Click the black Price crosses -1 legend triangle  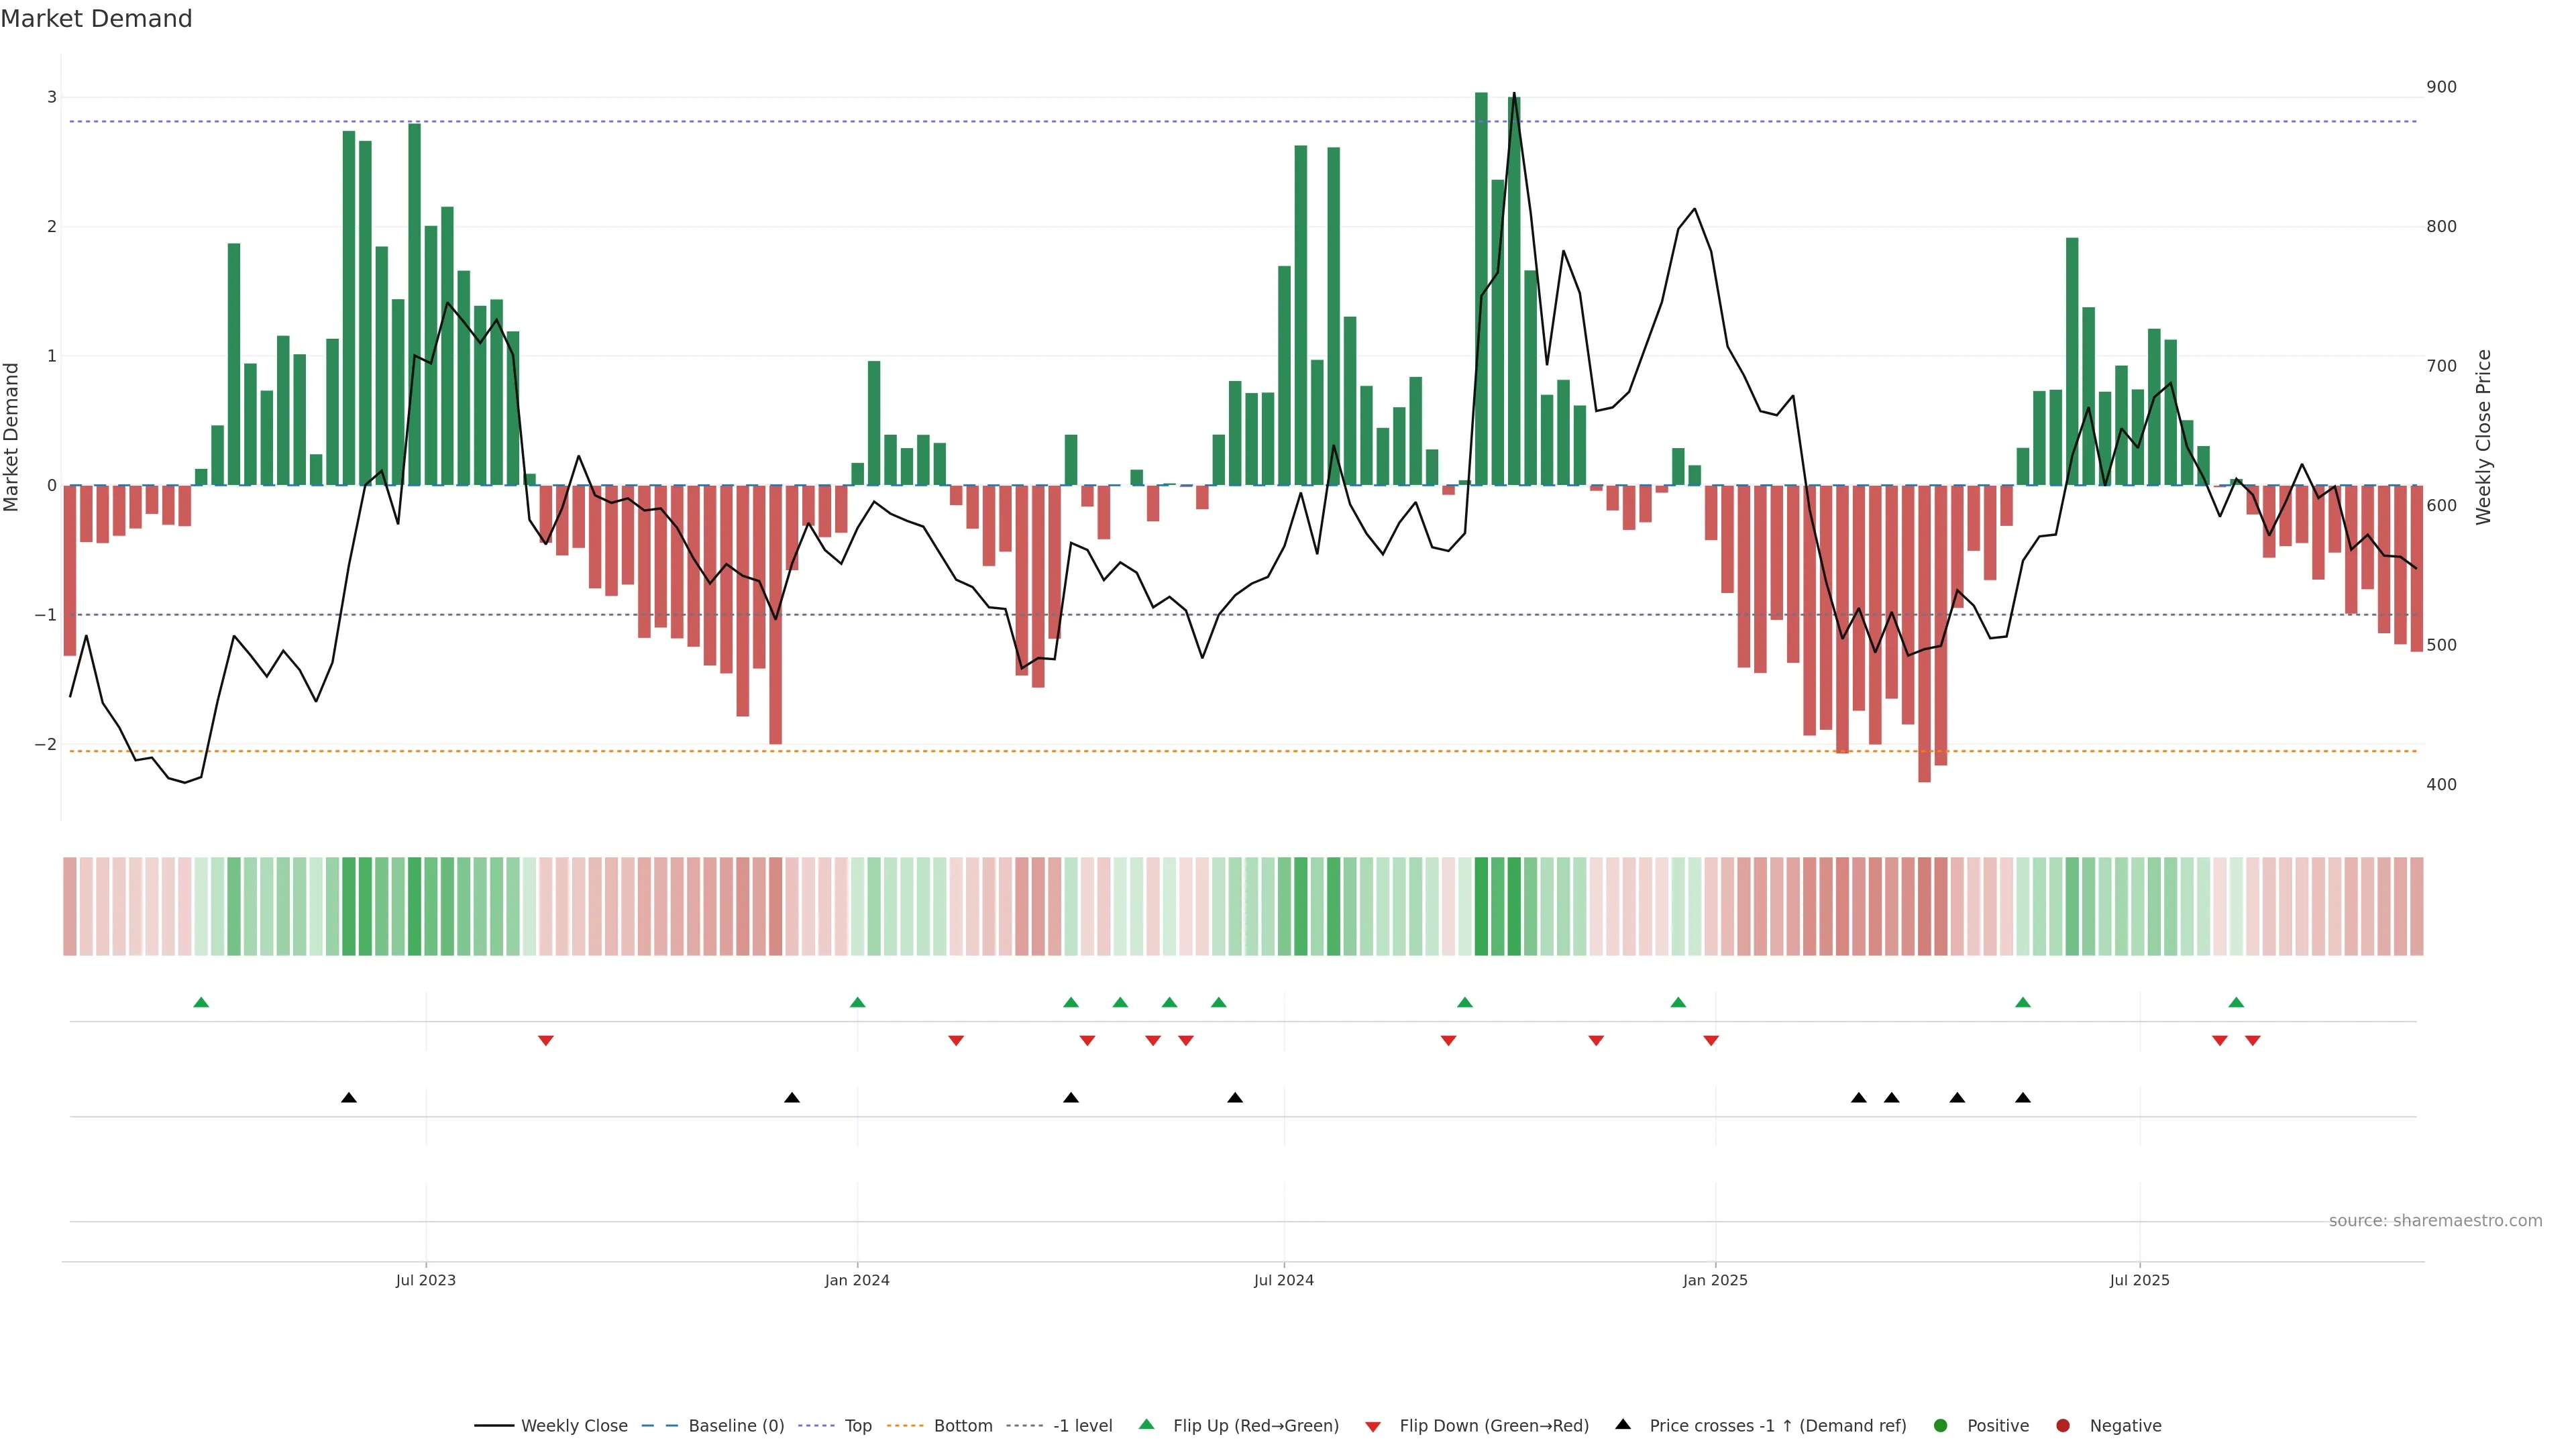tap(1623, 1425)
